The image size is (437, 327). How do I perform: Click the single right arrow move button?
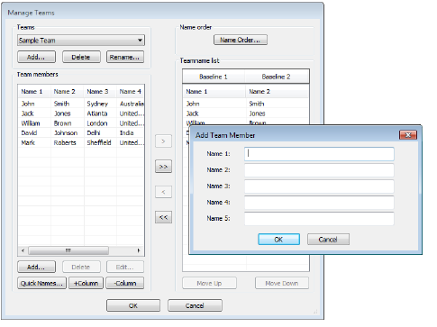tap(163, 141)
